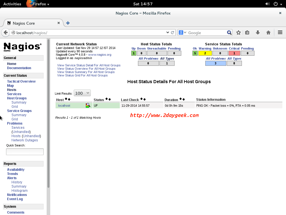The image size is (286, 215).
Task: Open the Event Log link
Action: [x=15, y=199]
